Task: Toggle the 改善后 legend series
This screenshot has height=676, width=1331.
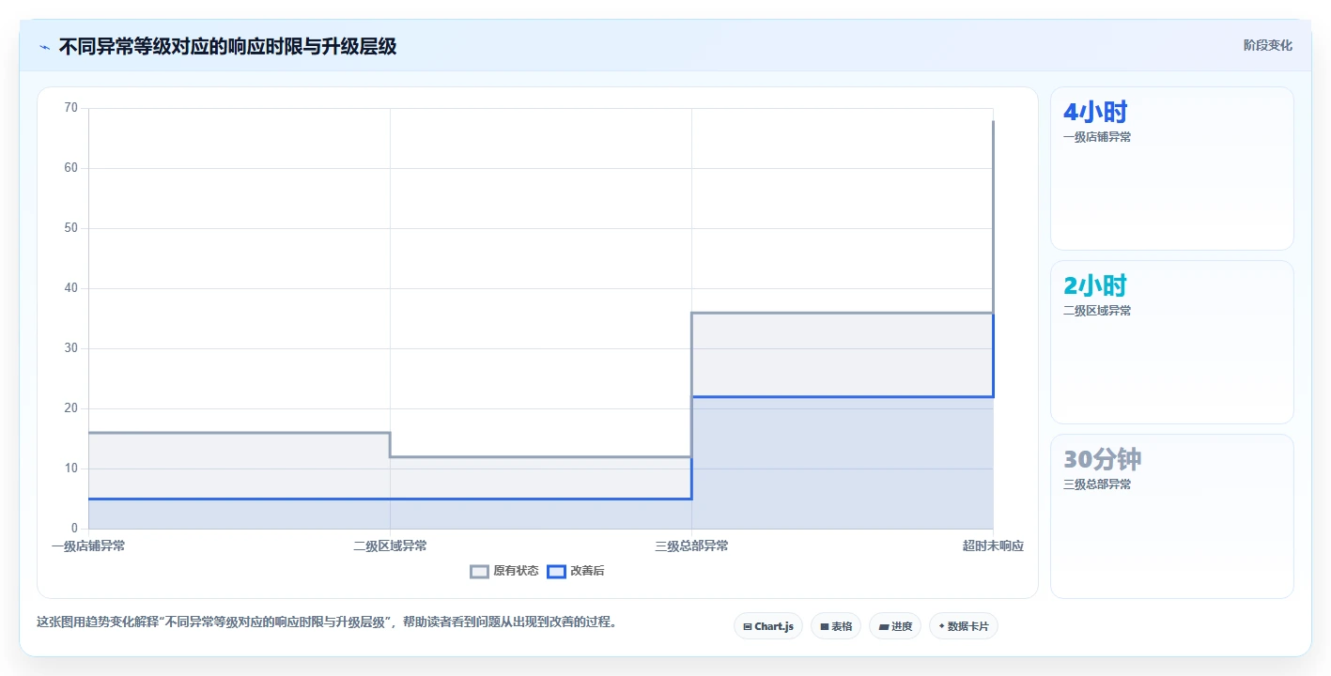Action: (576, 571)
